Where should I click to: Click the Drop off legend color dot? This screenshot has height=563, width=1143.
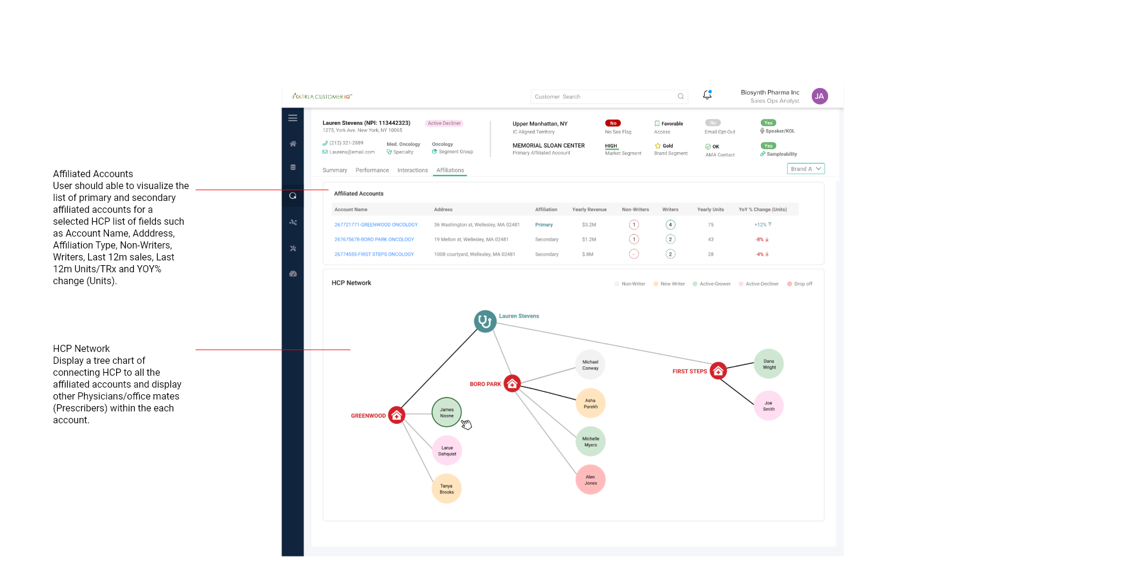pos(789,284)
